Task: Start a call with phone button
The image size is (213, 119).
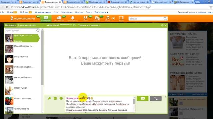Action: pos(156,99)
